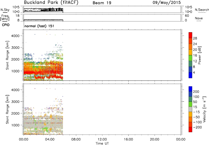Click the strong red backscatter band in power plot

[x=44, y=72]
